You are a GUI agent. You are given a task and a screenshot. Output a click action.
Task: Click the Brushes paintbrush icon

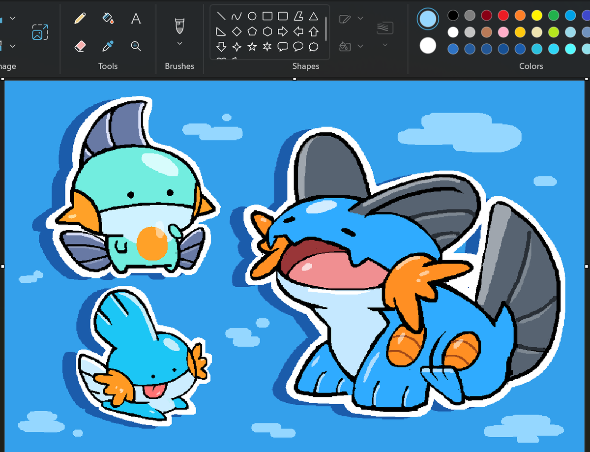(179, 26)
